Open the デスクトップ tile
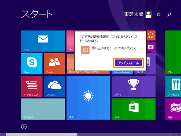 point(43,109)
